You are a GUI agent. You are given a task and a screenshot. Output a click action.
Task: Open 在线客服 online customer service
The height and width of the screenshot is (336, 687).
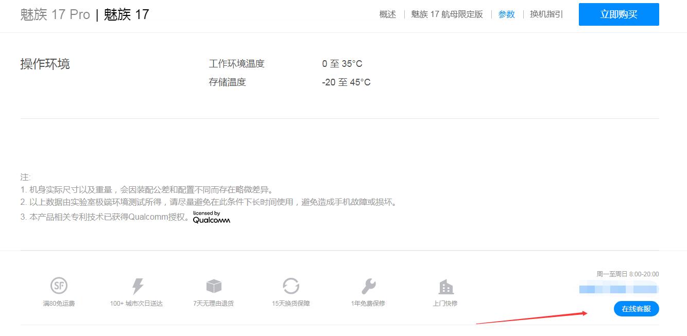point(637,309)
